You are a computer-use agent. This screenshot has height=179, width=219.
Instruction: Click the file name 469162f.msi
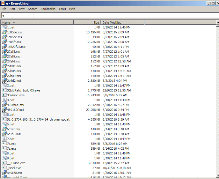coord(15,110)
